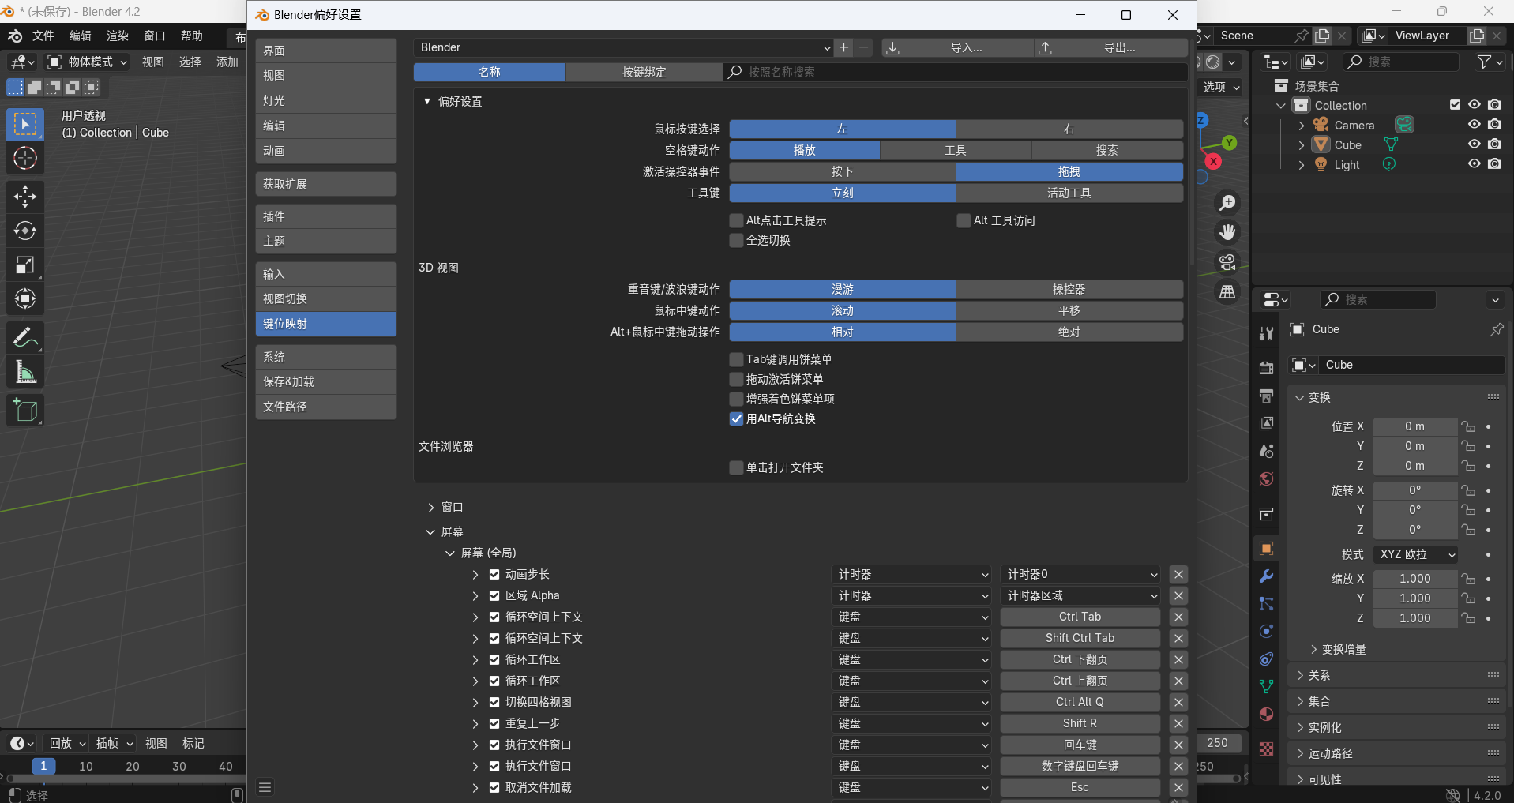Click the zoom magnifier in viewport gizmos
The width and height of the screenshot is (1514, 803).
point(1227,203)
